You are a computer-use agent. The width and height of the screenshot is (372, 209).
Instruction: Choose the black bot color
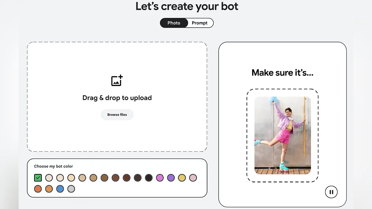click(149, 178)
